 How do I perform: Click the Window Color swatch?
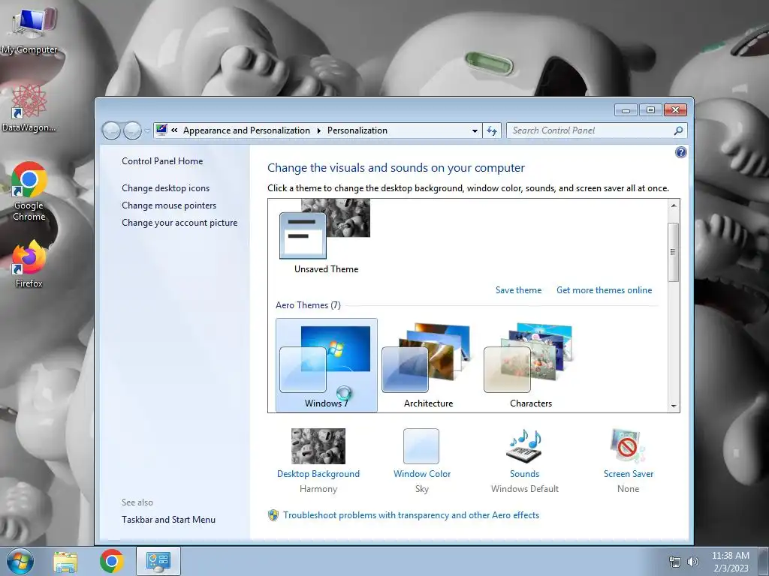[x=421, y=446]
